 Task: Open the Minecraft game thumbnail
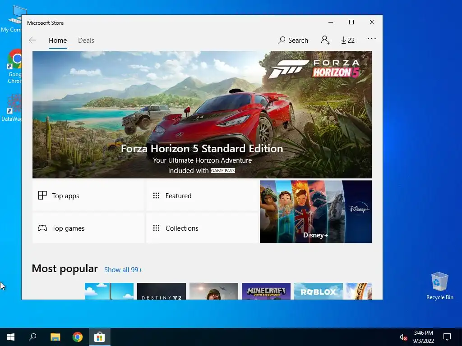click(266, 291)
